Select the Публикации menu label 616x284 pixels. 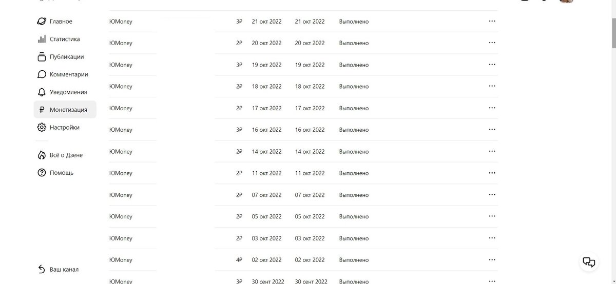click(x=67, y=57)
